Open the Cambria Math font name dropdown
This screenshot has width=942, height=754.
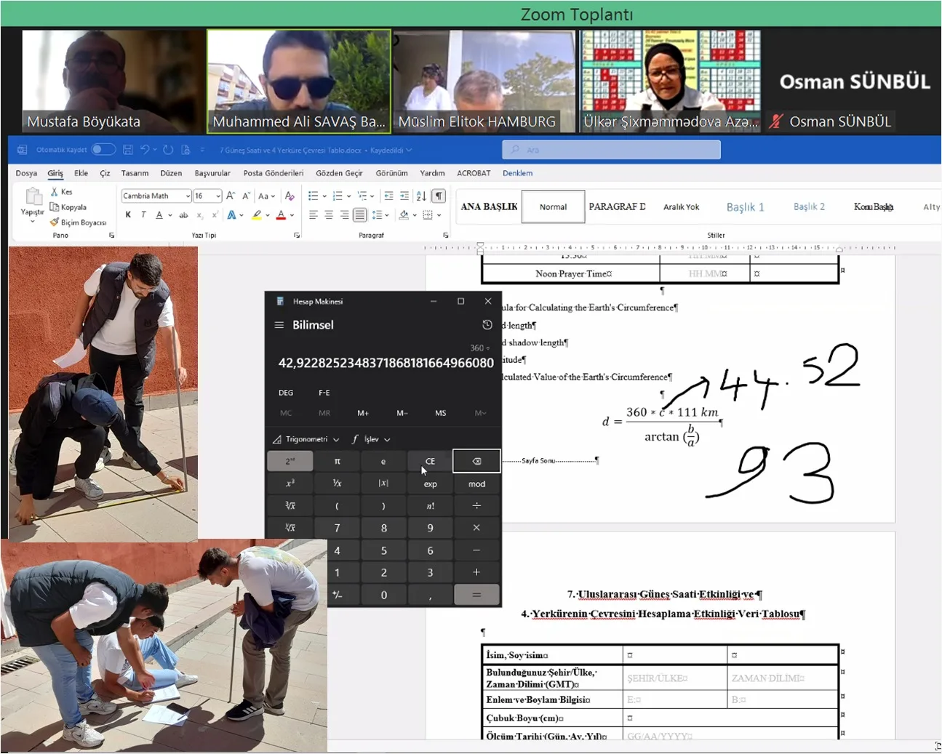click(187, 196)
